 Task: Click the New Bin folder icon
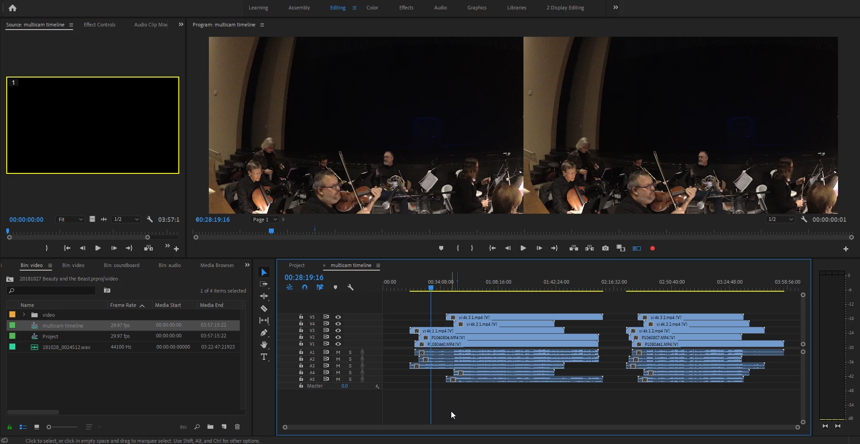coord(210,427)
